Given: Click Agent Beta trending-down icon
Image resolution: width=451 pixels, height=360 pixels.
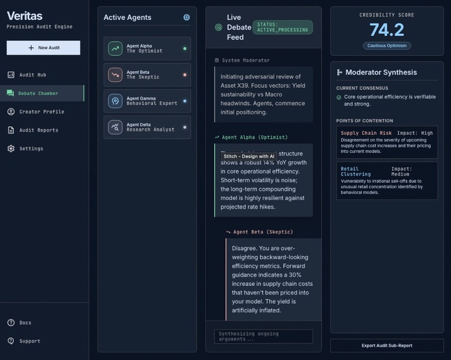Looking at the screenshot, I should [x=115, y=75].
